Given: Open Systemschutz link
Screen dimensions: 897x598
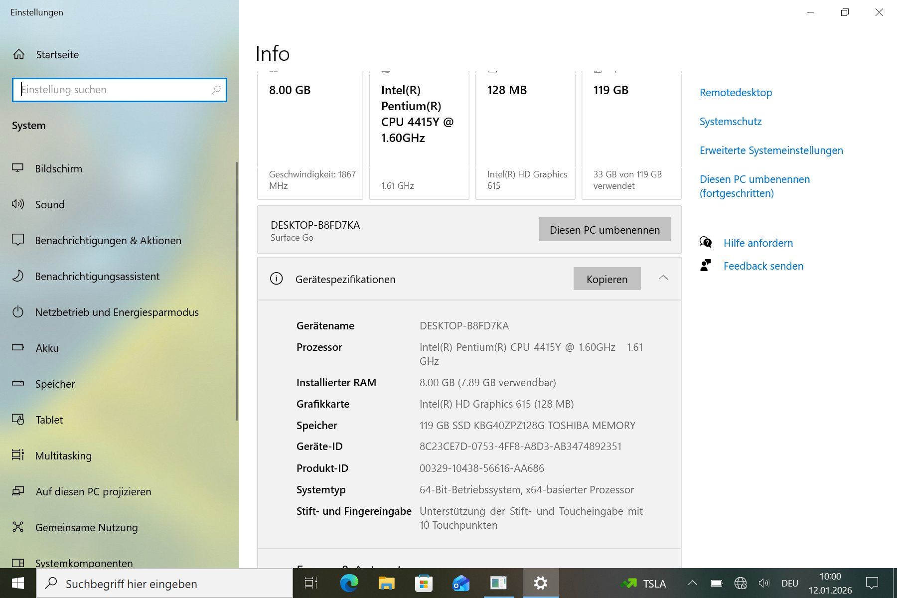Looking at the screenshot, I should point(731,122).
